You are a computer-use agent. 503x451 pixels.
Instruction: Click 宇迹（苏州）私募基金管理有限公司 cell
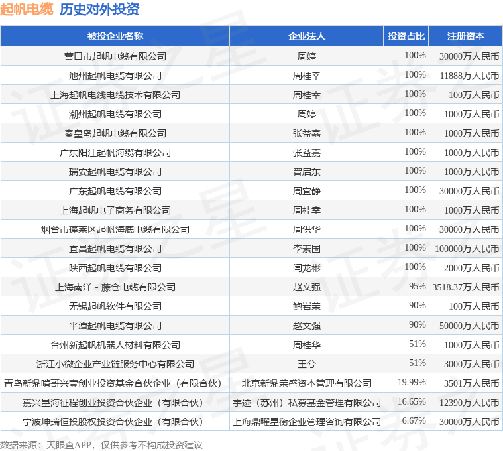pos(307,403)
